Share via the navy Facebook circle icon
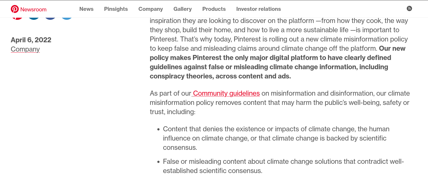Image resolution: width=428 pixels, height=177 pixels. (50, 18)
